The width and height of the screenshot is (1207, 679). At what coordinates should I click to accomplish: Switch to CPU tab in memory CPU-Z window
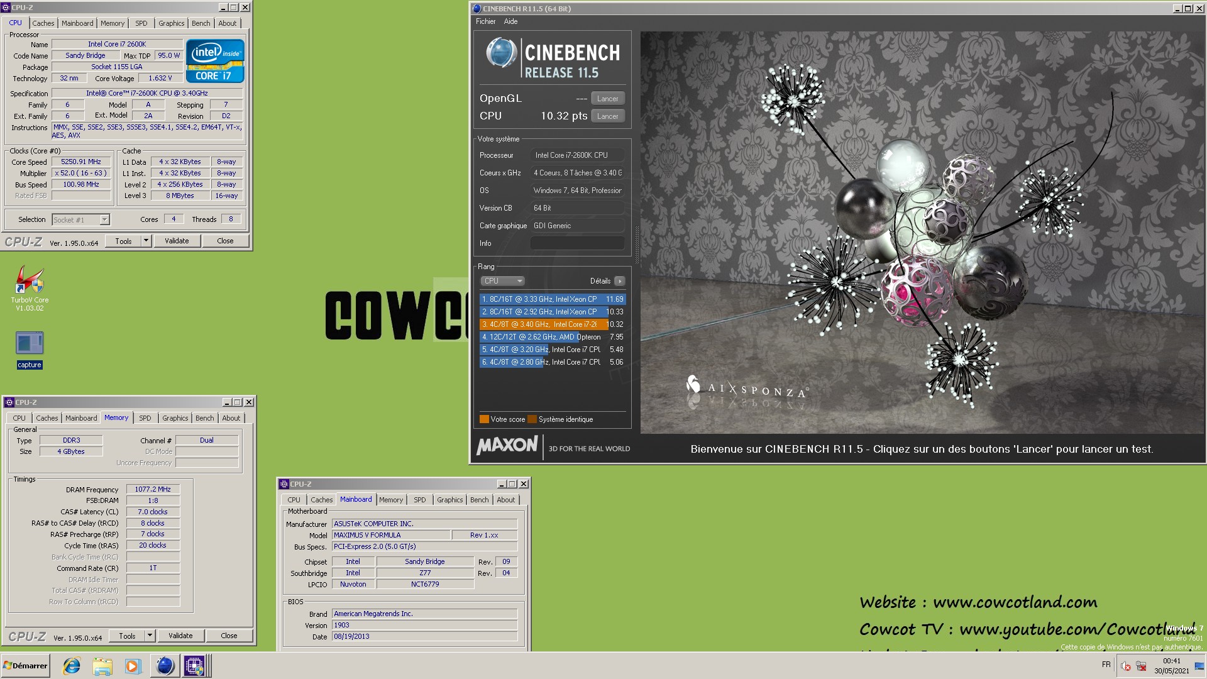[x=19, y=418]
